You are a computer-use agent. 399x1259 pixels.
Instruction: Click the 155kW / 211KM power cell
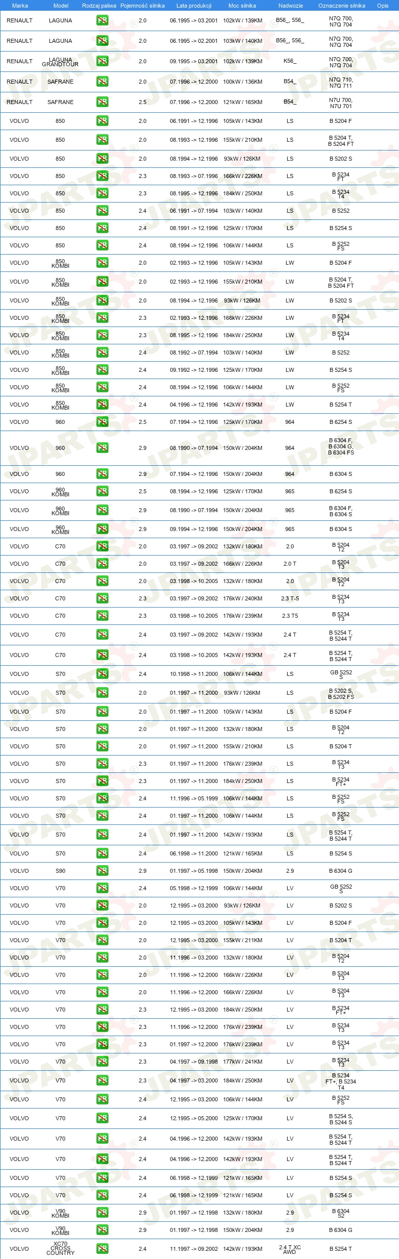pyautogui.click(x=243, y=940)
